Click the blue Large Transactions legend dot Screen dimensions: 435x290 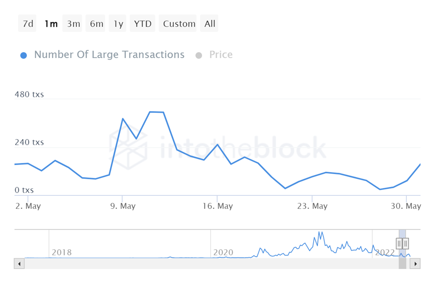(x=24, y=55)
